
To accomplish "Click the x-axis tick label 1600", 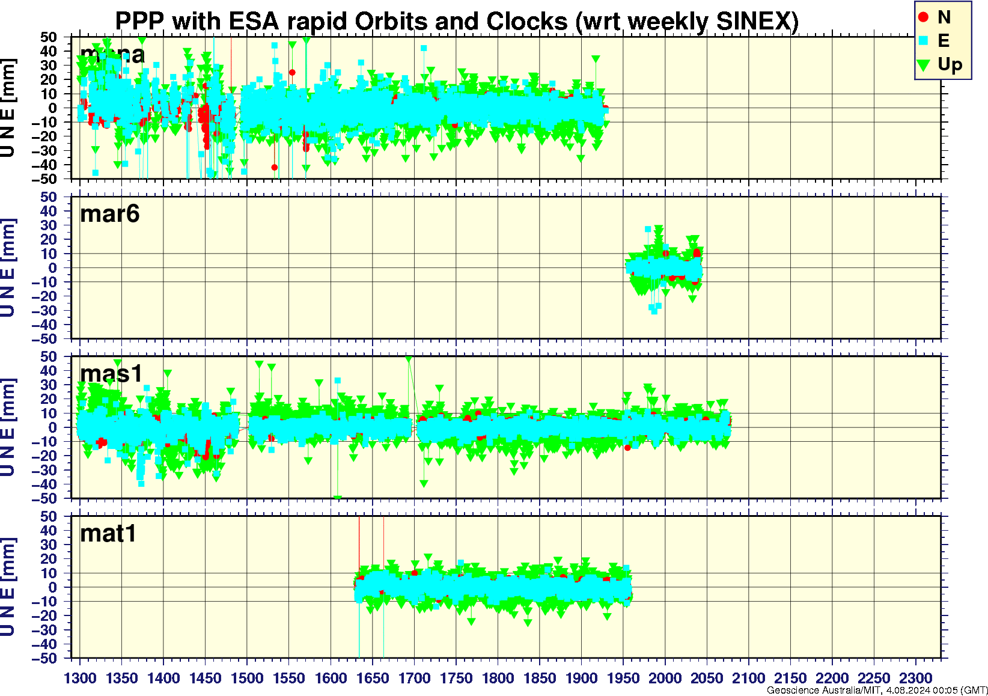I will [x=331, y=678].
